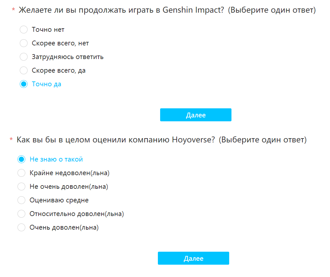
Task: Select 'Затрудняюсь ответить' radio button
Action: [x=24, y=57]
